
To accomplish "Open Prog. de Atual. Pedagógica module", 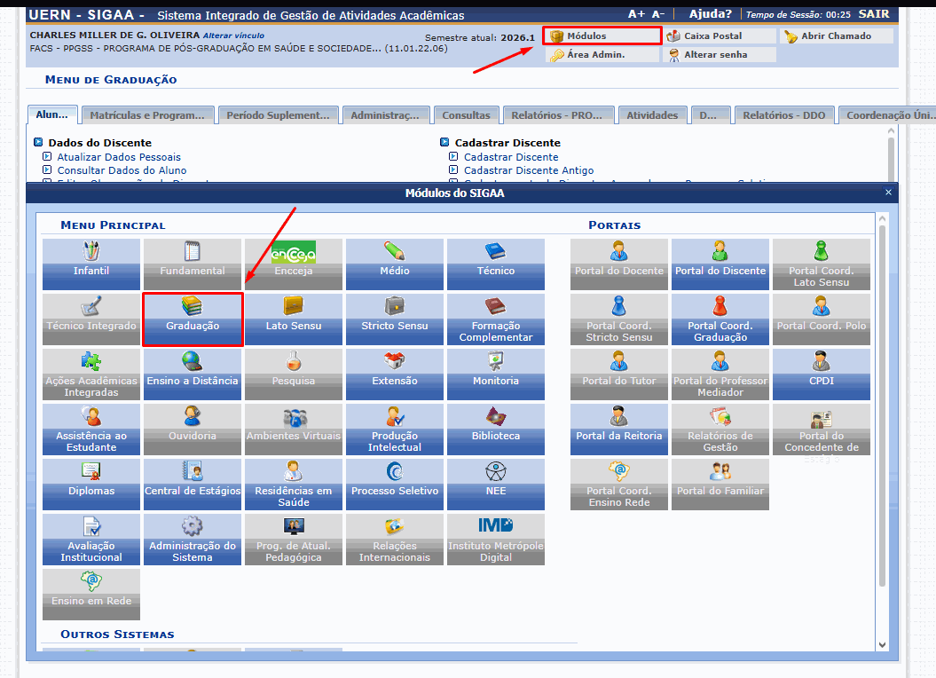I will click(x=294, y=539).
